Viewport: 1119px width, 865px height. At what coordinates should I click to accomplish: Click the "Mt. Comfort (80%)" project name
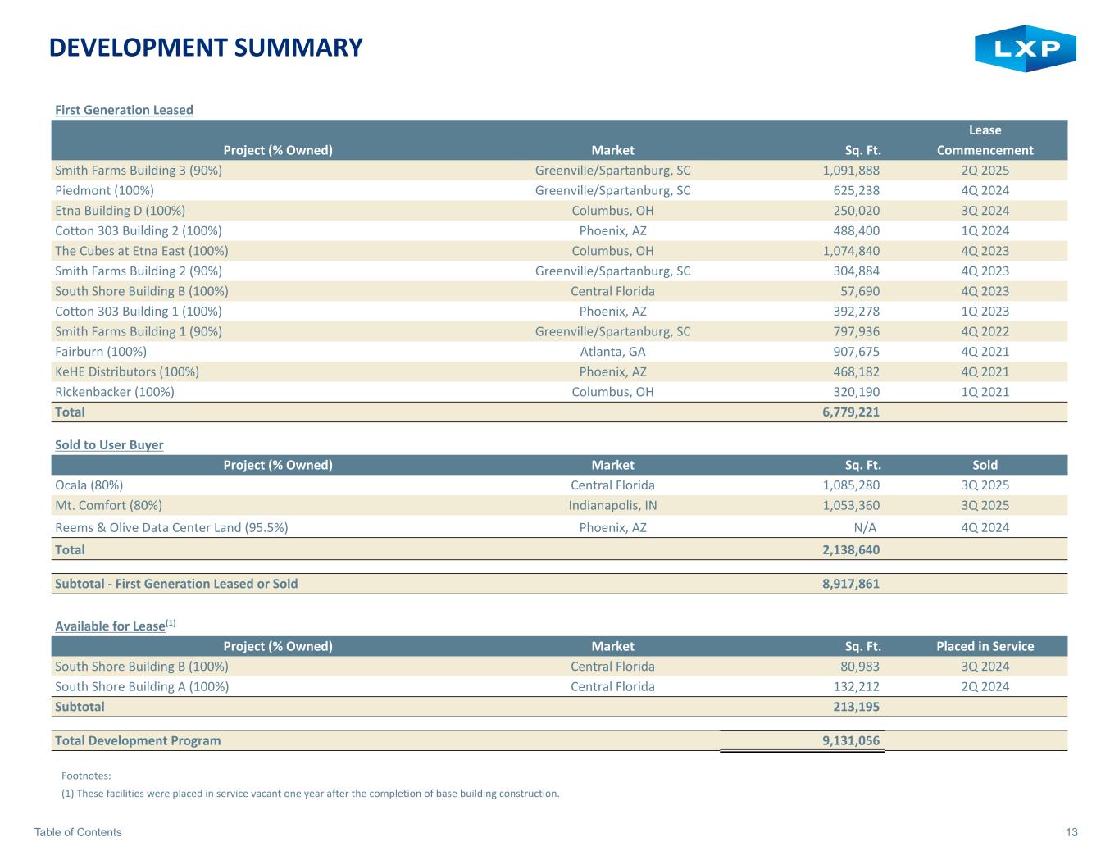click(108, 505)
